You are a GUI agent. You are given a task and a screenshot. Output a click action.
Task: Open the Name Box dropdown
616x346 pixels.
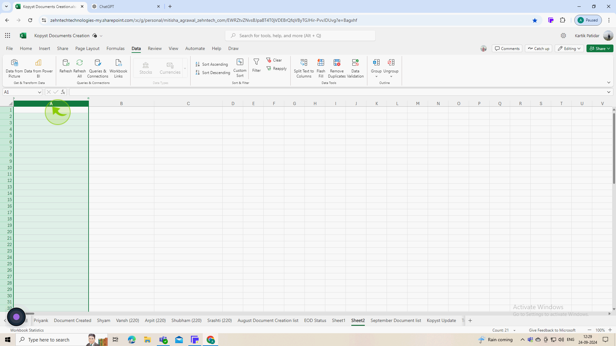(x=39, y=92)
